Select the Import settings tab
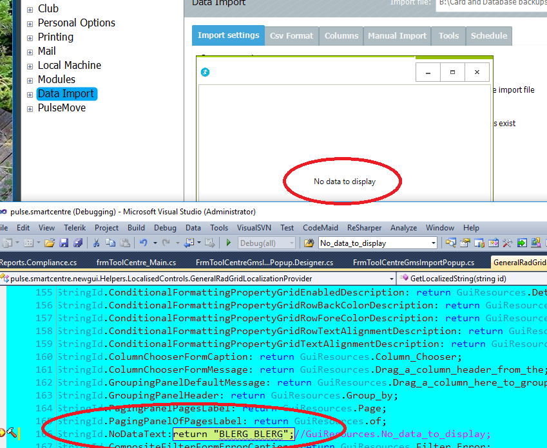Screen dimensions: 547x448 229,35
